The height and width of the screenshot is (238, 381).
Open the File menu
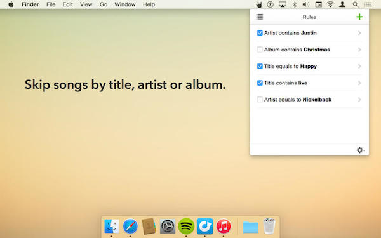point(51,4)
